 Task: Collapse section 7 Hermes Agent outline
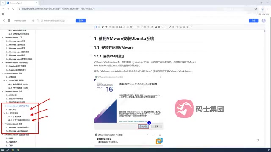click(3, 124)
